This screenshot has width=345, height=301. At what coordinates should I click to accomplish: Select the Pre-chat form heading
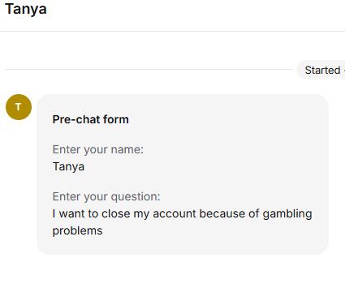tap(90, 119)
